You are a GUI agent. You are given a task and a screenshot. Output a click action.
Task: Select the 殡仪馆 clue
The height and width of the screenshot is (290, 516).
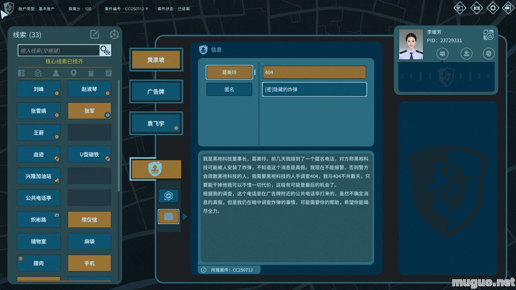[89, 220]
